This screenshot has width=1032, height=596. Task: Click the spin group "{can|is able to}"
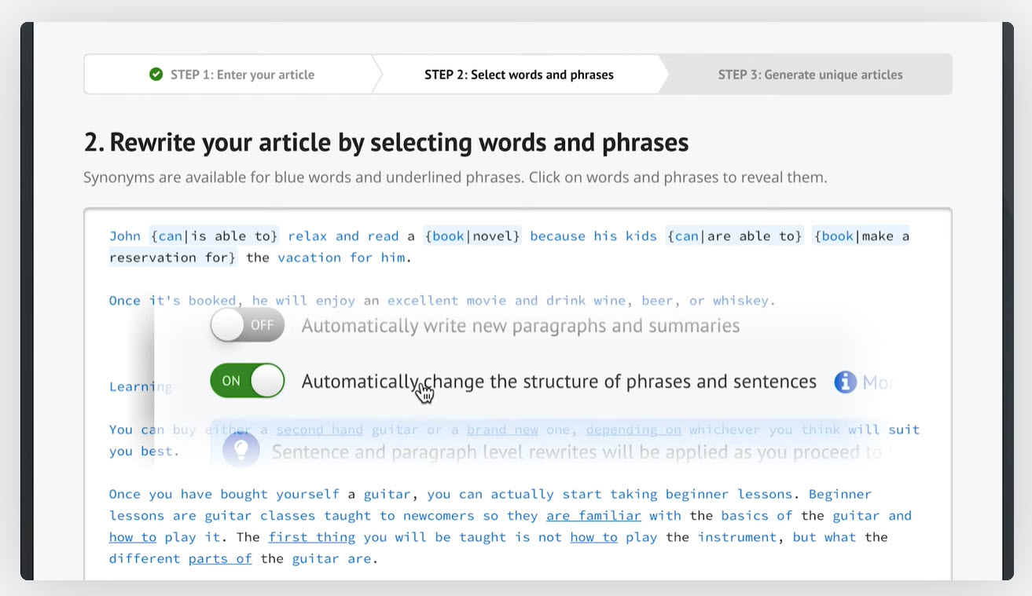pos(215,236)
